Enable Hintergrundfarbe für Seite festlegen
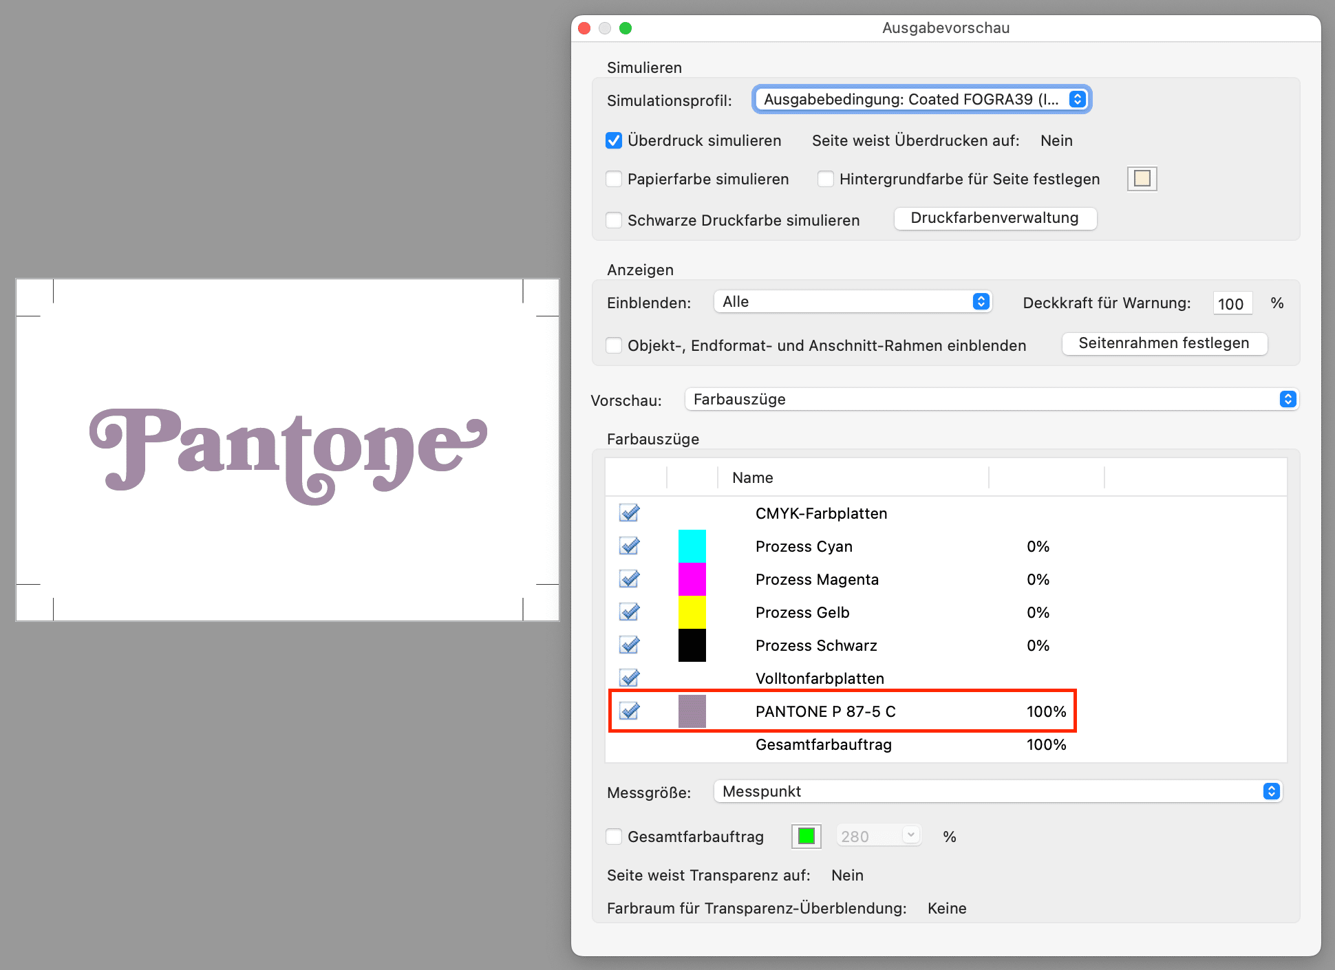The width and height of the screenshot is (1335, 970). coord(826,179)
